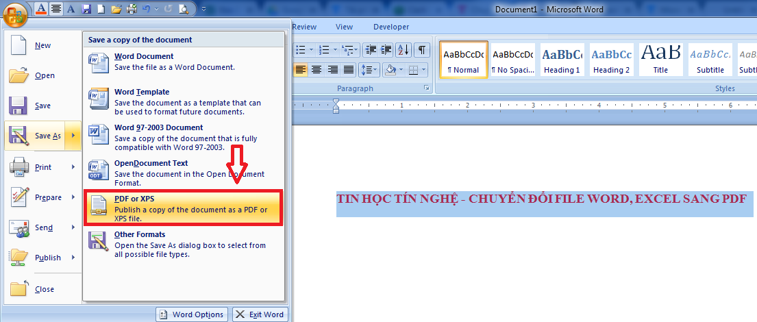
Task: Select the No Spacing style thumbnail
Action: [x=512, y=58]
